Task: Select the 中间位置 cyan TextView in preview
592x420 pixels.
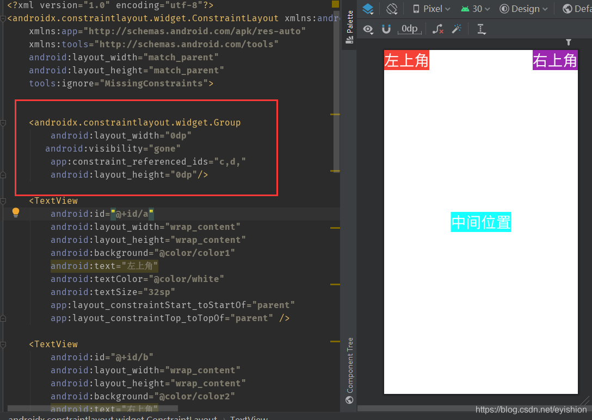Action: (480, 222)
